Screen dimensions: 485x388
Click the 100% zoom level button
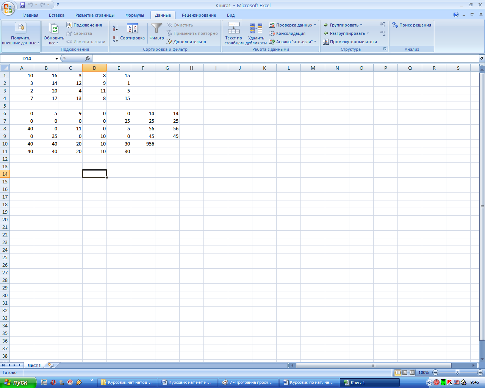424,372
